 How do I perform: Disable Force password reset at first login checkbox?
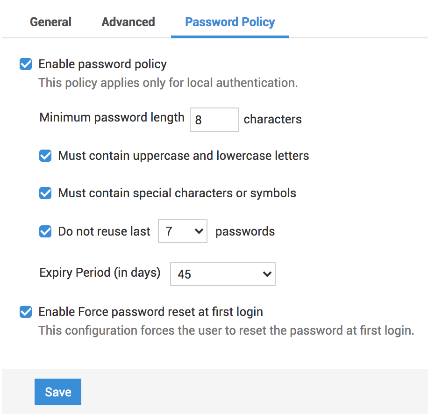point(26,312)
